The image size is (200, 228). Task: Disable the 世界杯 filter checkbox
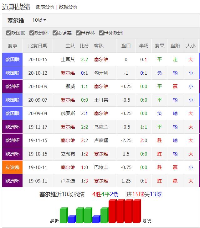78,33
